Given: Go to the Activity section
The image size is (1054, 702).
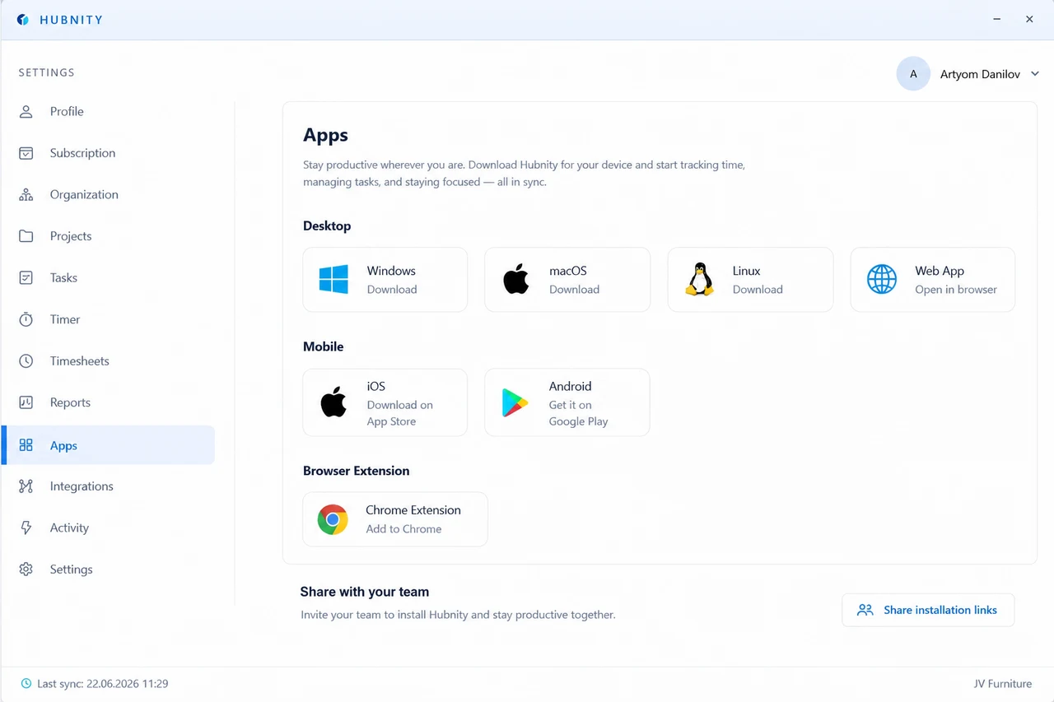Looking at the screenshot, I should coord(108,528).
